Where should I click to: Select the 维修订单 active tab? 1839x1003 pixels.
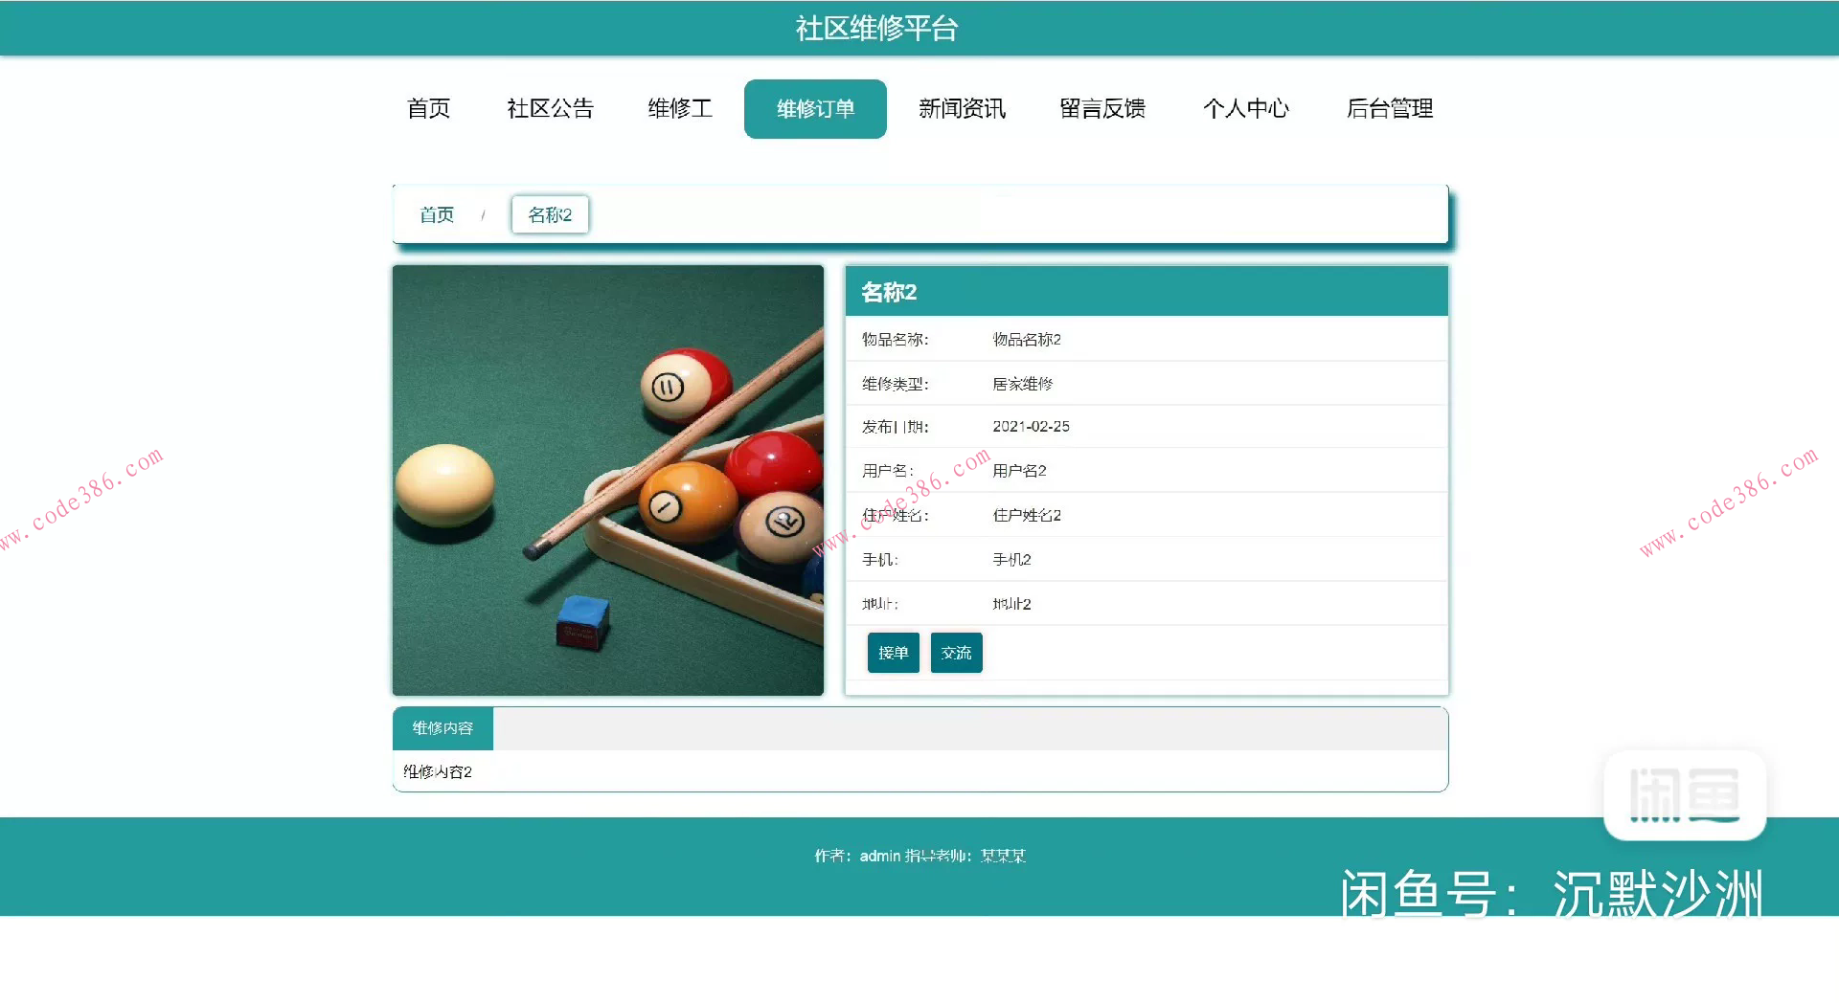814,108
